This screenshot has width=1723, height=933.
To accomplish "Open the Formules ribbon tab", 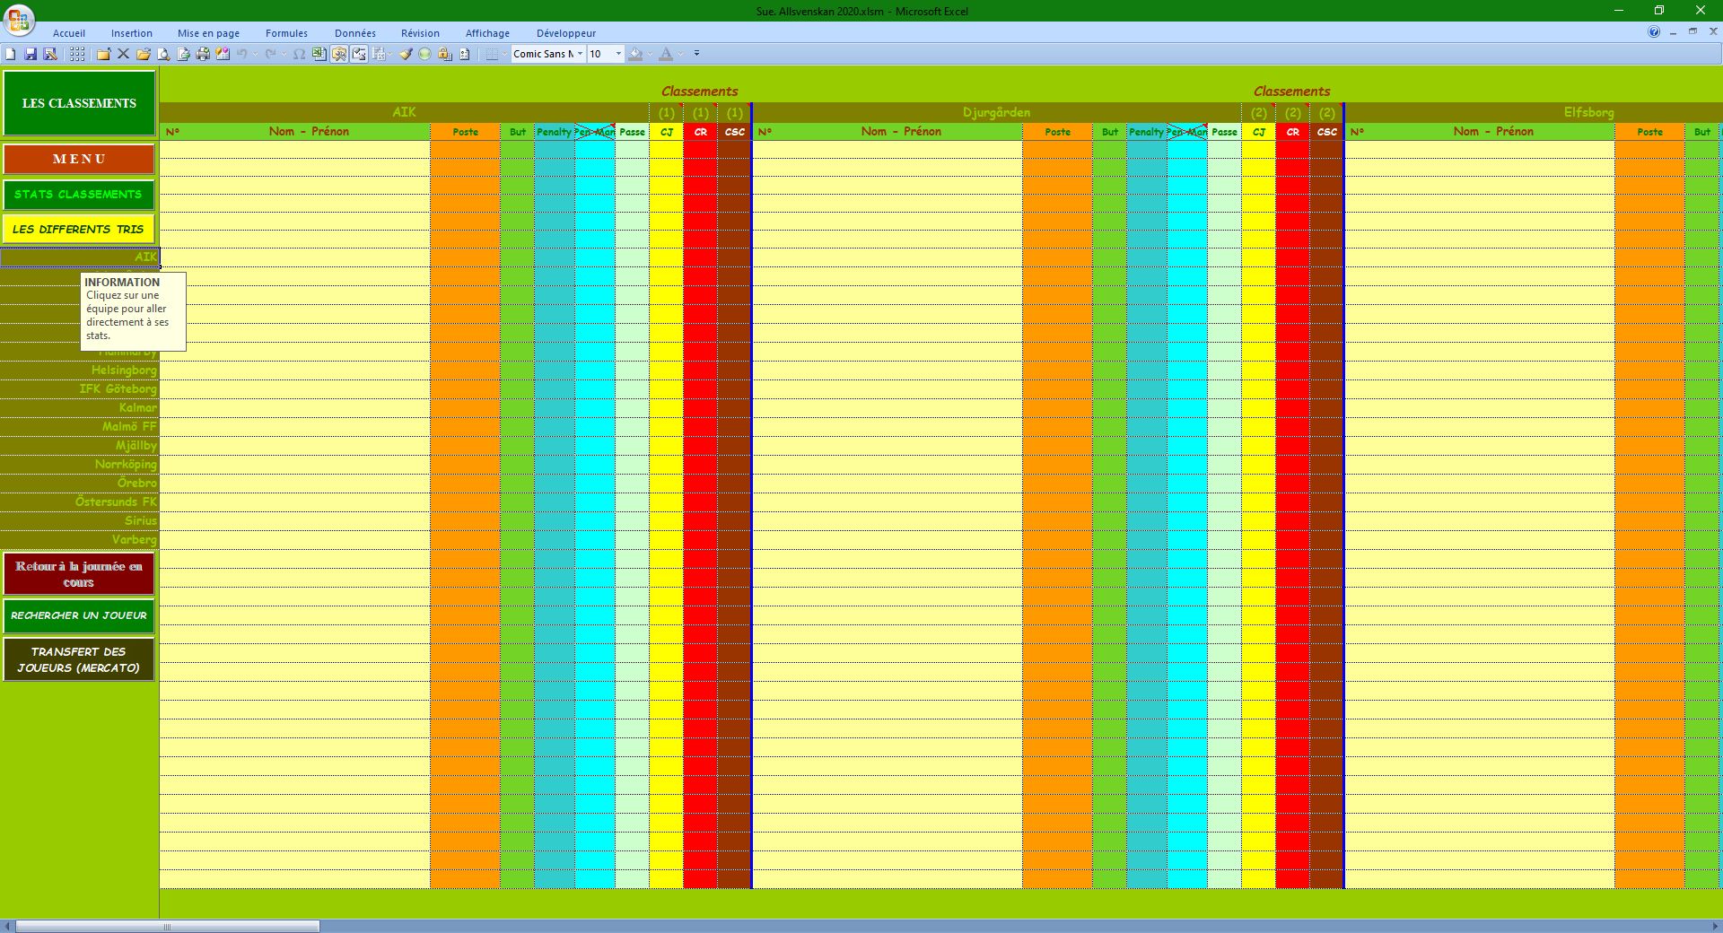I will [286, 33].
